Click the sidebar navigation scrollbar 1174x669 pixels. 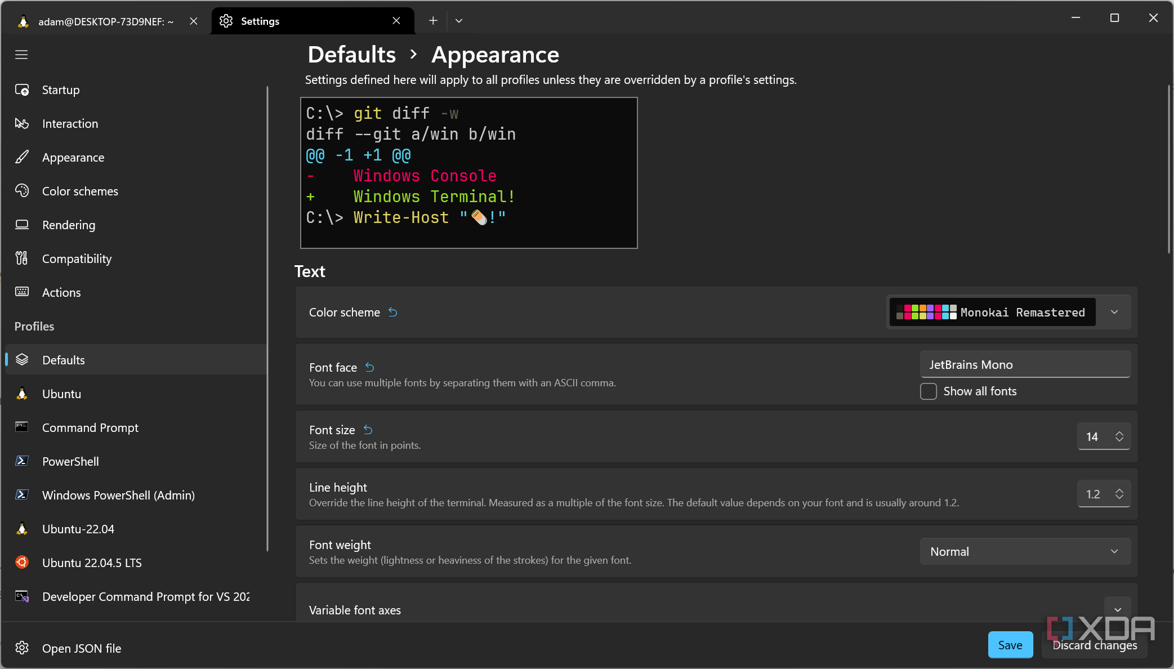tap(267, 318)
